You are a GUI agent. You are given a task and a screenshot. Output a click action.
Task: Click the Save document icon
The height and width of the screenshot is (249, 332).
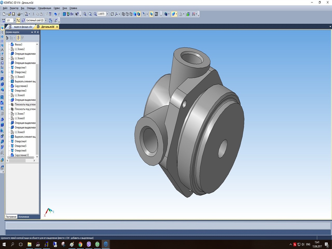pos(14,14)
